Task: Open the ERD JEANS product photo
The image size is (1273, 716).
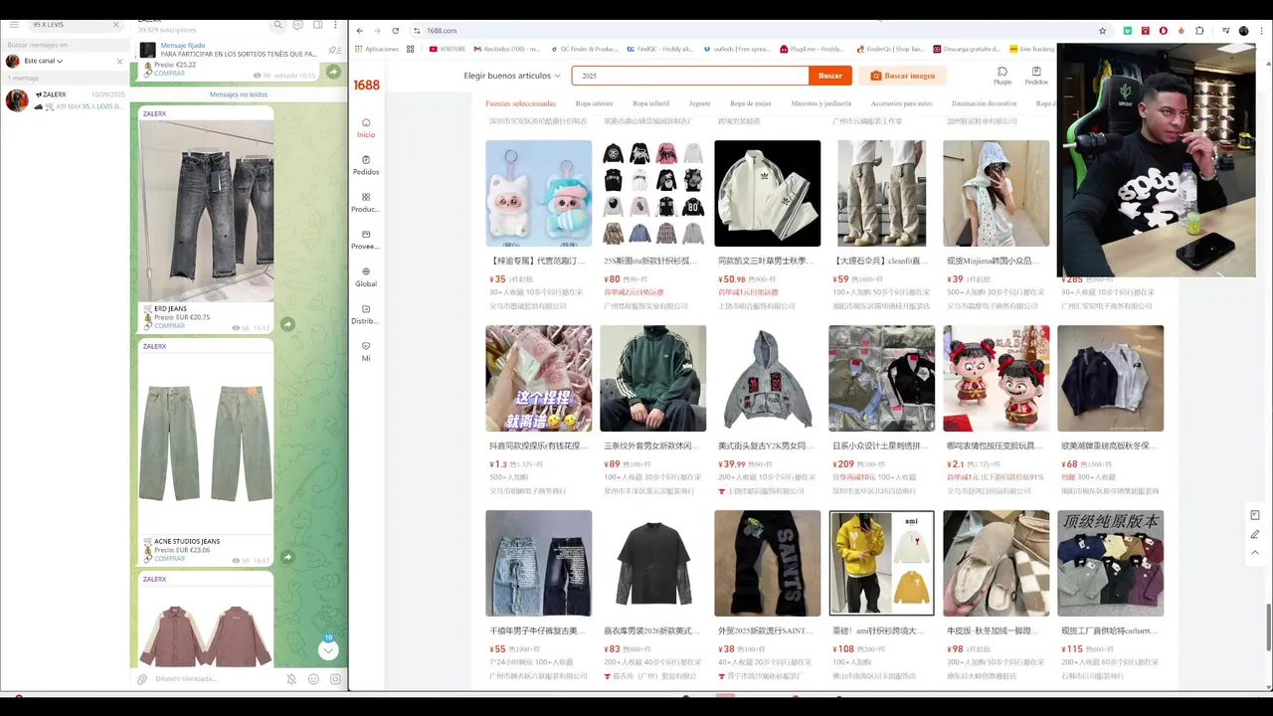Action: (x=206, y=211)
